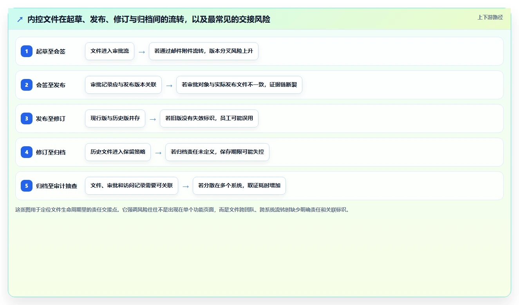Viewport: 519px width, 305px height.
Task: Click the 取证耗时增加 risk box
Action: coord(239,186)
